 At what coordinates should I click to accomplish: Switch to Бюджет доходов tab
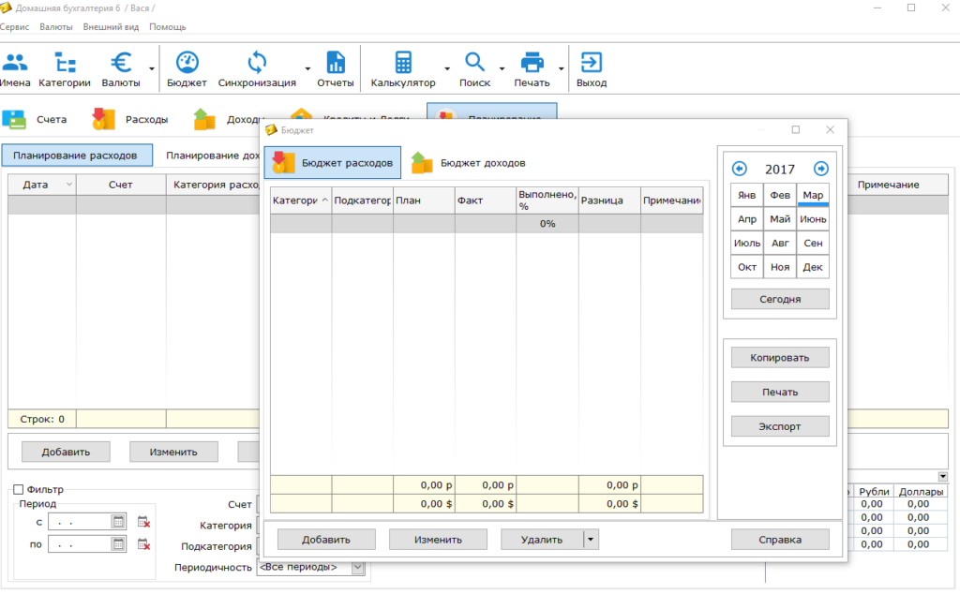(469, 162)
